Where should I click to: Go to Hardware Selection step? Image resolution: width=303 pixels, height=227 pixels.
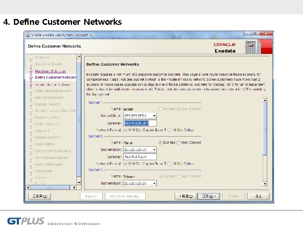pyautogui.click(x=50, y=71)
